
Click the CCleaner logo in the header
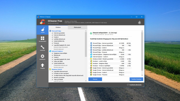point(42,22)
